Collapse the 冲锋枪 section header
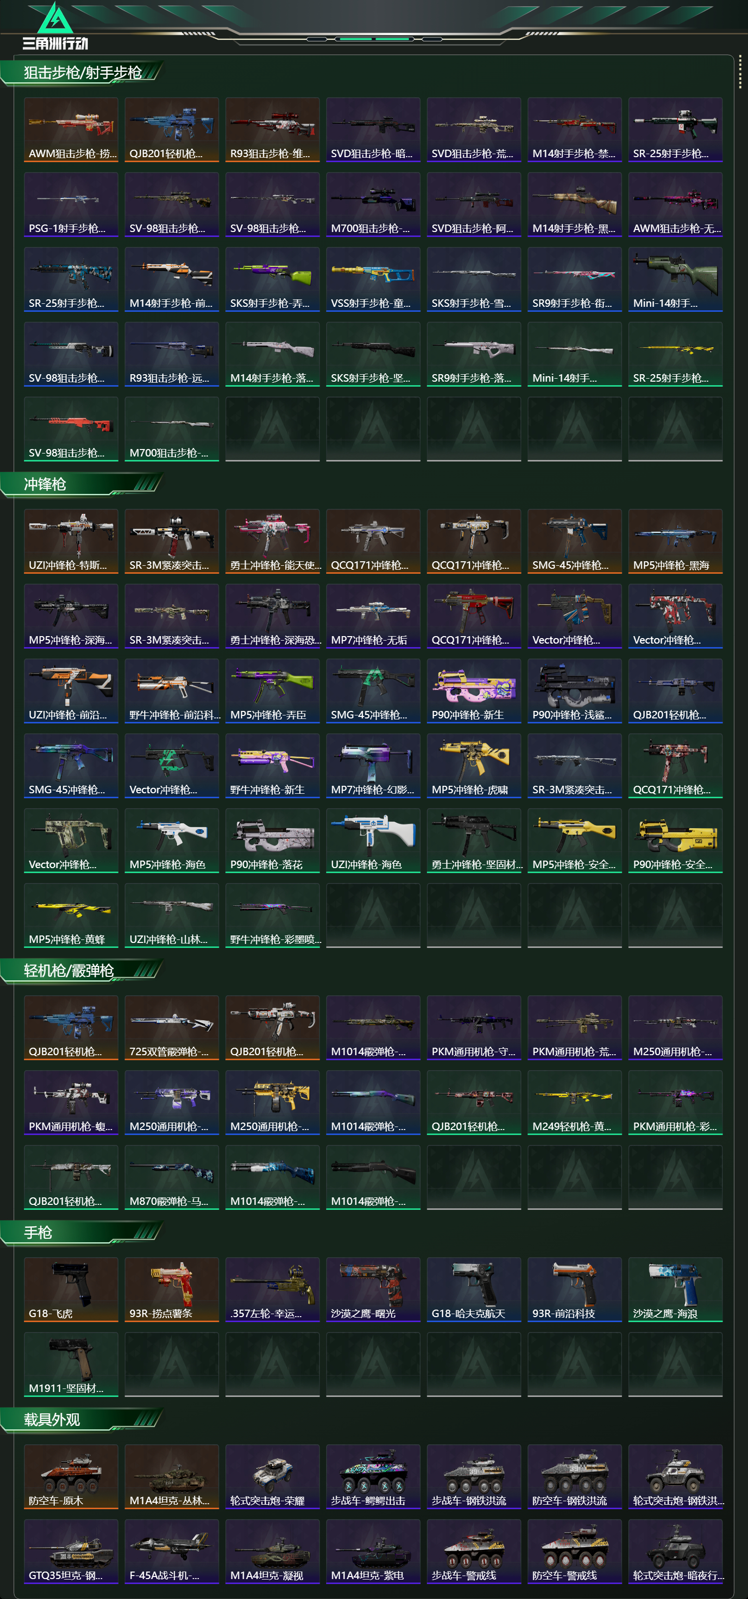 pos(82,484)
